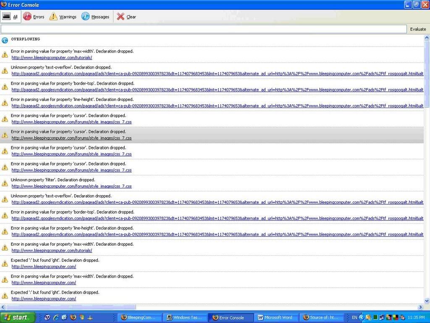This screenshot has width=430, height=323.
Task: Click the vertical scrollbar up arrow
Action: click(x=427, y=38)
